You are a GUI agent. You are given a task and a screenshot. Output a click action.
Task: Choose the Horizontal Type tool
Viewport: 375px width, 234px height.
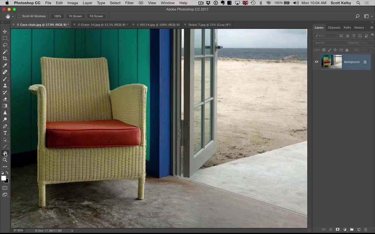pos(5,133)
